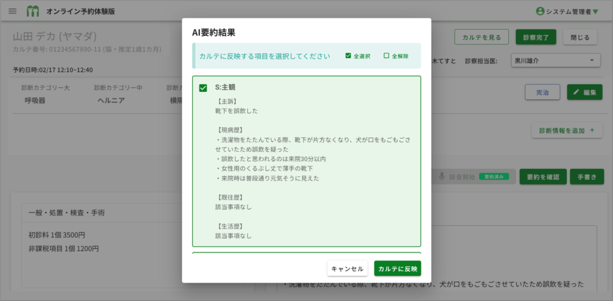Image resolution: width=613 pixels, height=301 pixels.
Task: Click the plus icon to add diagnosis info
Action: tap(592, 130)
